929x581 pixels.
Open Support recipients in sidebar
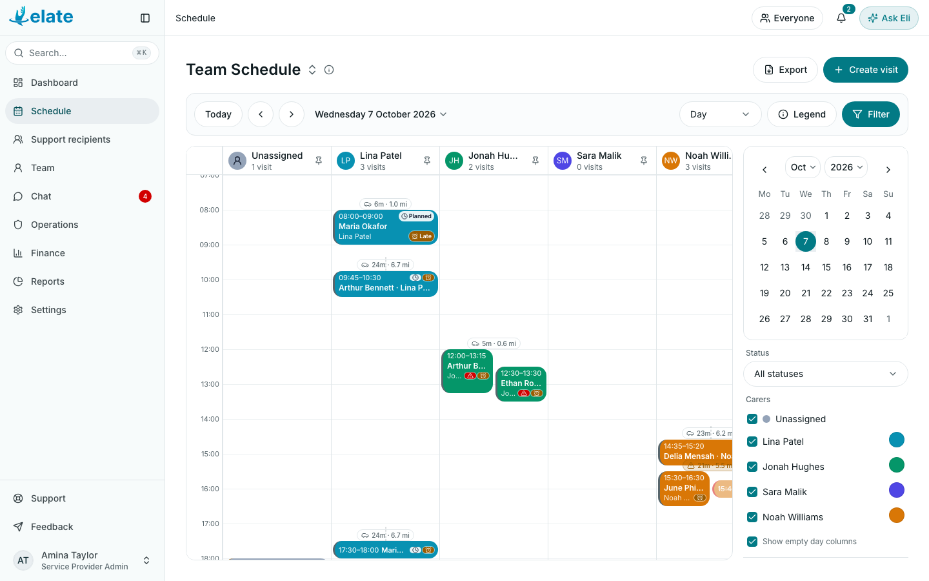(x=82, y=139)
